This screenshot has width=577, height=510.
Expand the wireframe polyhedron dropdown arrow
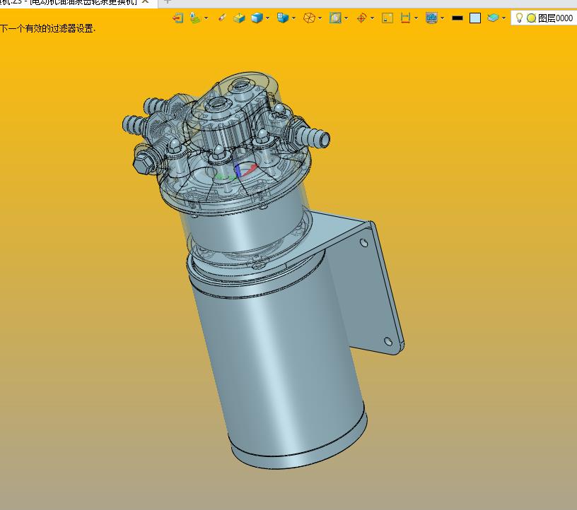(320, 18)
